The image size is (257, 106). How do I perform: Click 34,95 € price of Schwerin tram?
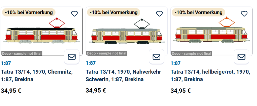point(96,90)
